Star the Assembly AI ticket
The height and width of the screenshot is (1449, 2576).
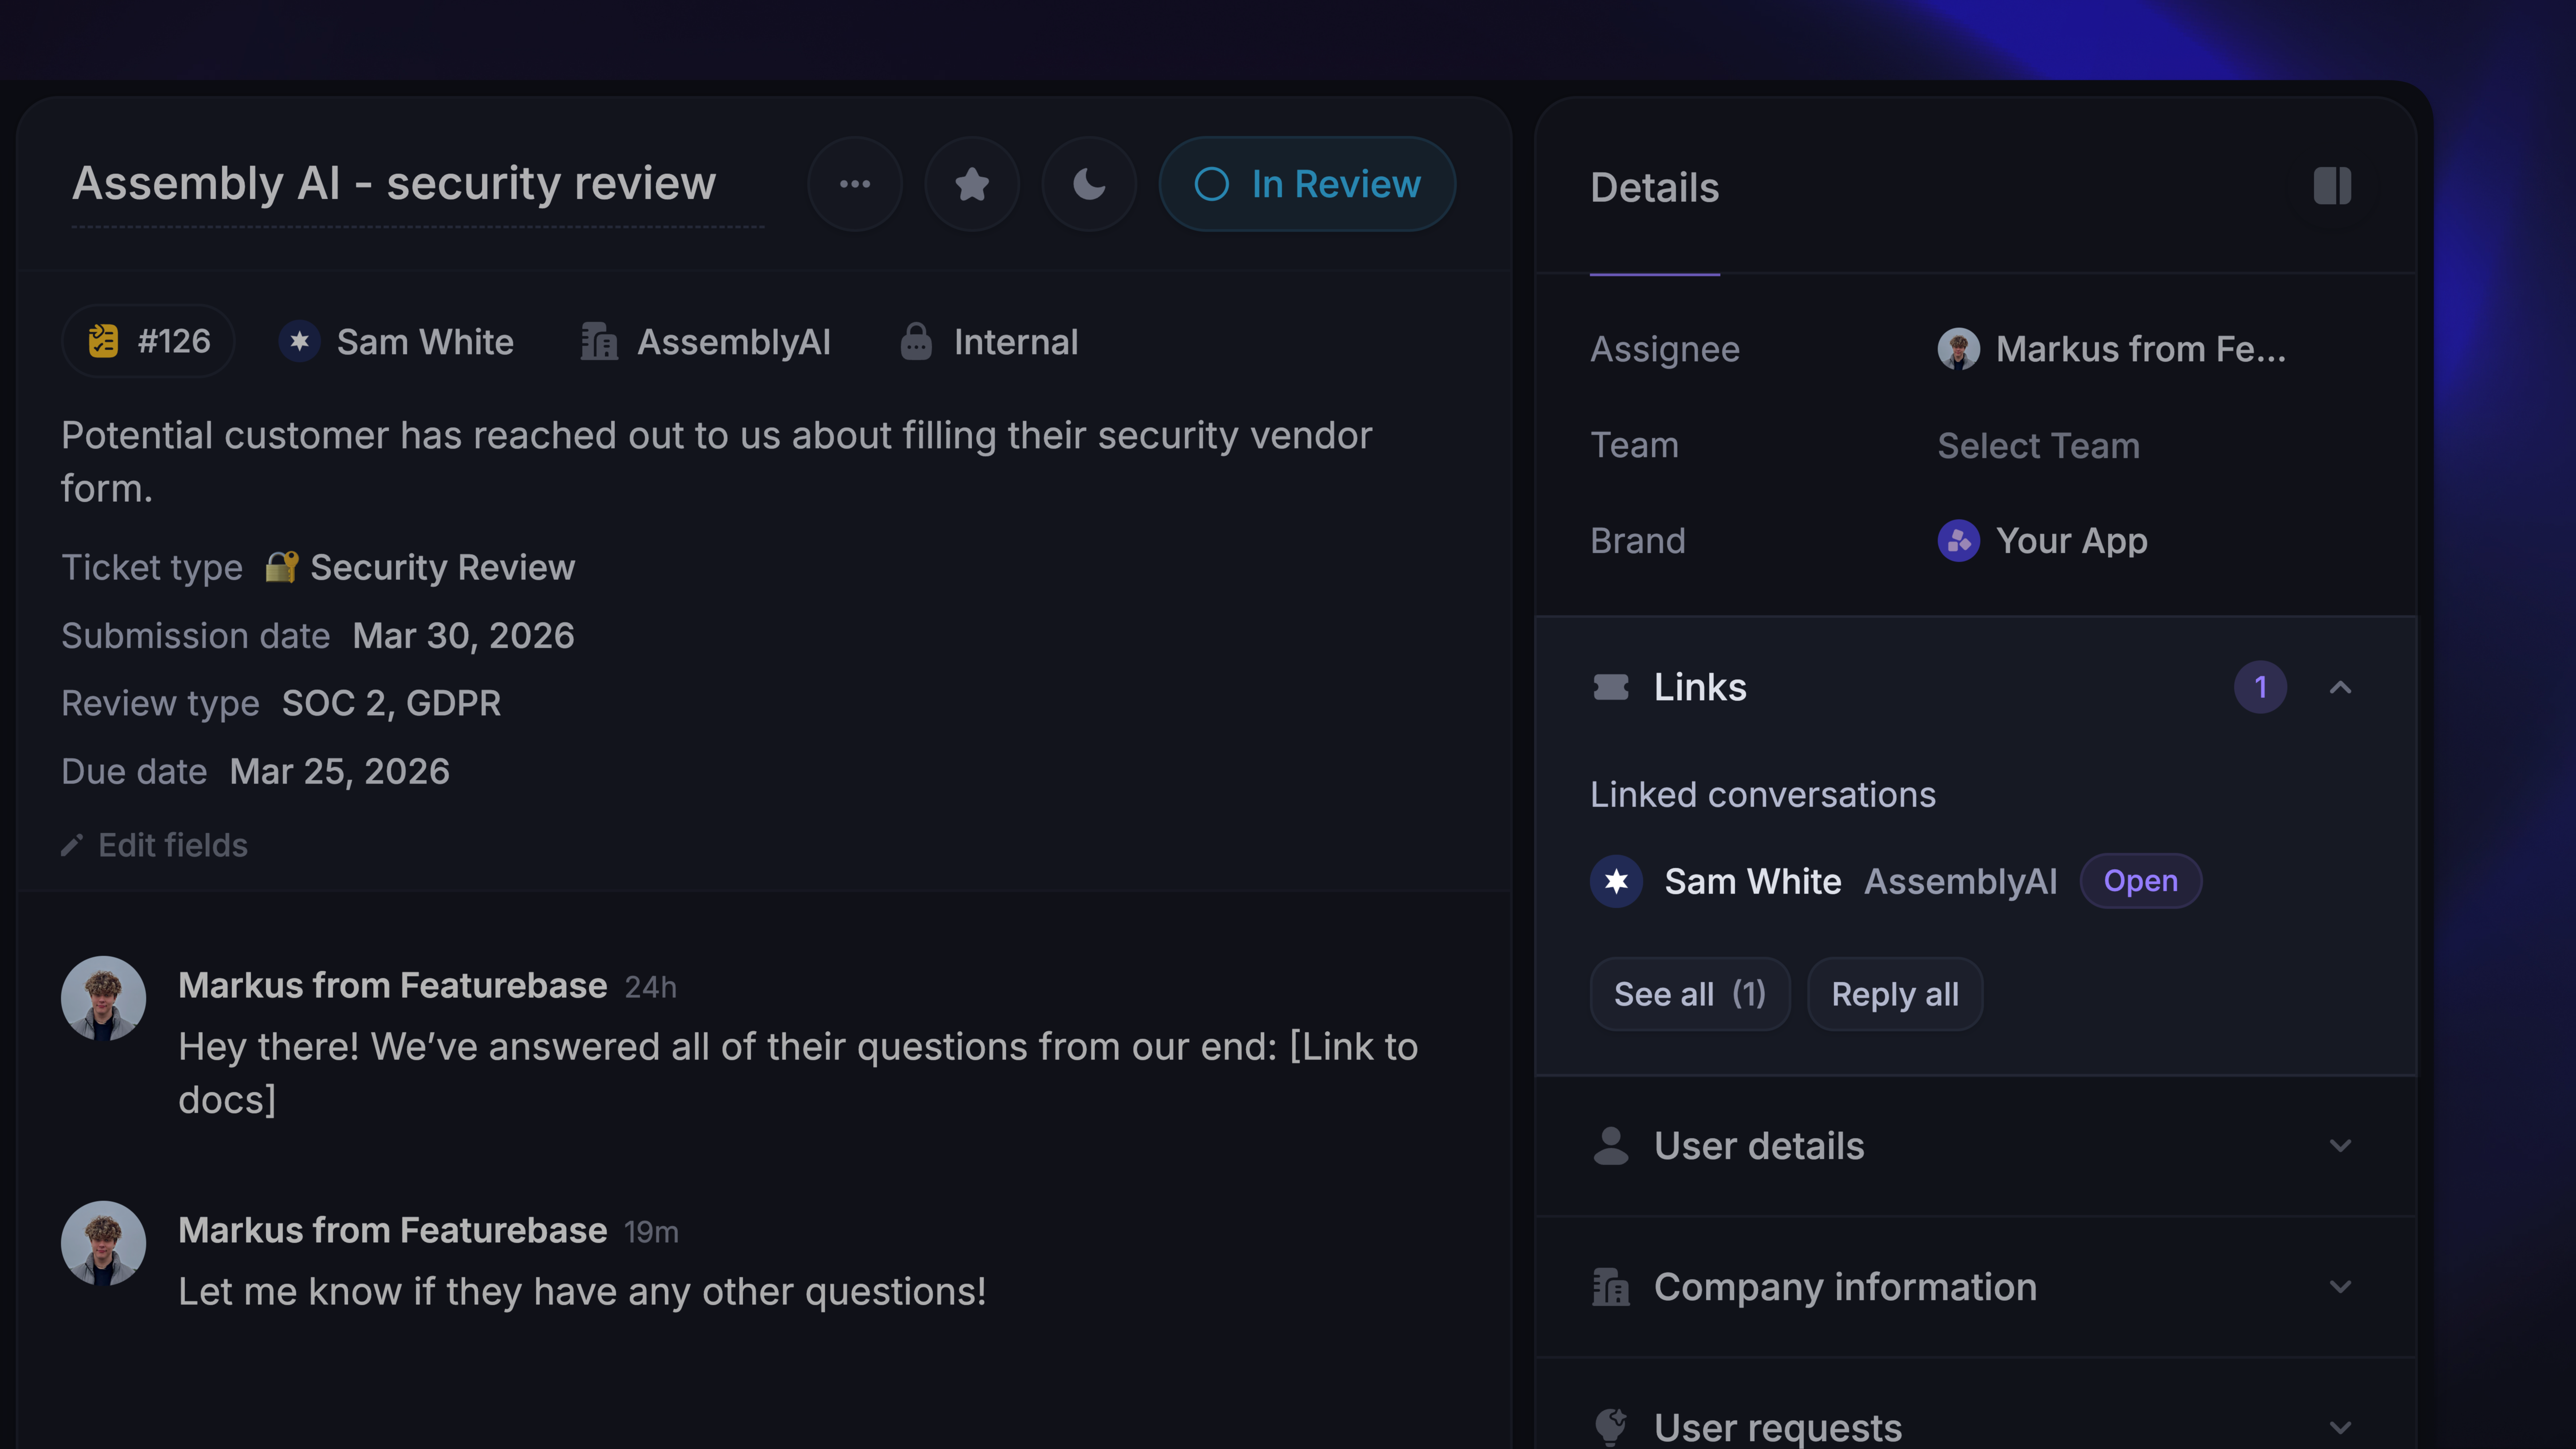point(972,184)
